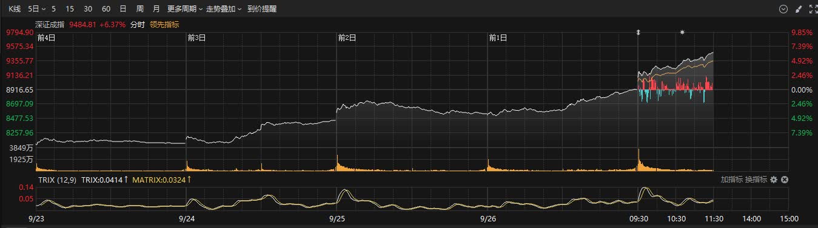
Task: Click the 15:00 time label
Action: point(789,218)
